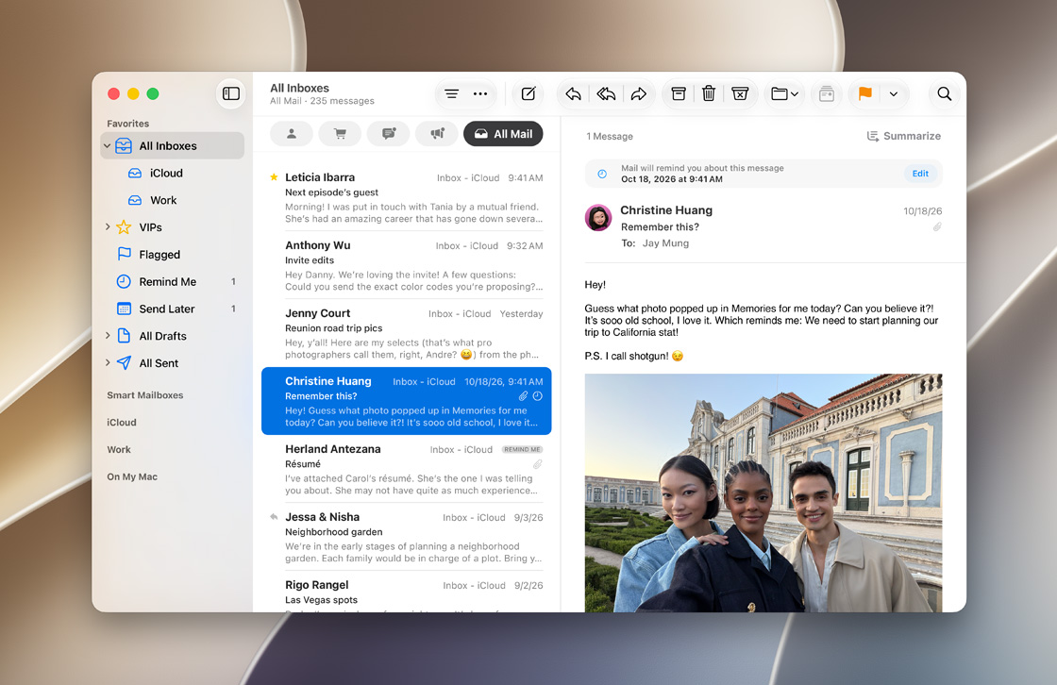Switch to the Primary person category tab

tap(292, 133)
